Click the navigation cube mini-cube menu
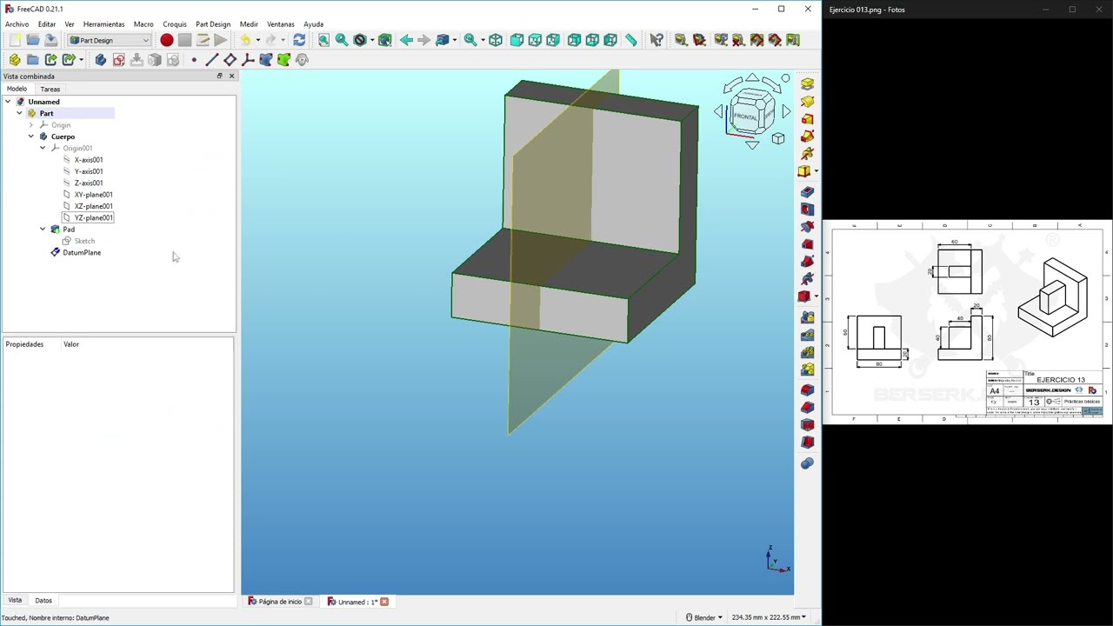Screen dimensions: 1113x626 [x=778, y=139]
